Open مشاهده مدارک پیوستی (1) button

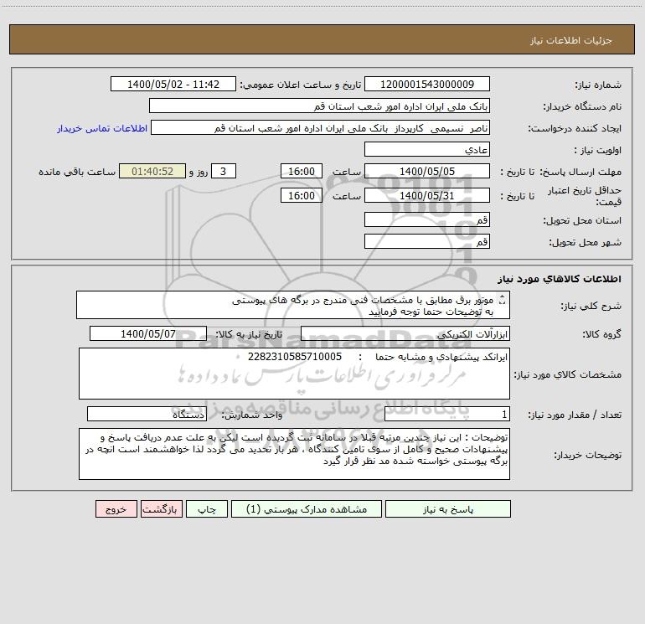(307, 509)
